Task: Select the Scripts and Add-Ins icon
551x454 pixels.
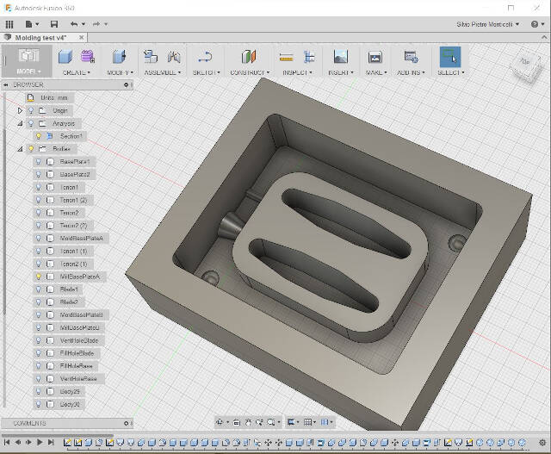Action: (x=411, y=57)
